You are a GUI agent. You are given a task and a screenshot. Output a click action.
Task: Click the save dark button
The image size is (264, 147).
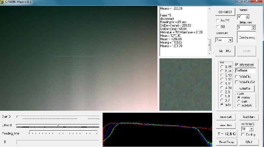click(x=226, y=117)
